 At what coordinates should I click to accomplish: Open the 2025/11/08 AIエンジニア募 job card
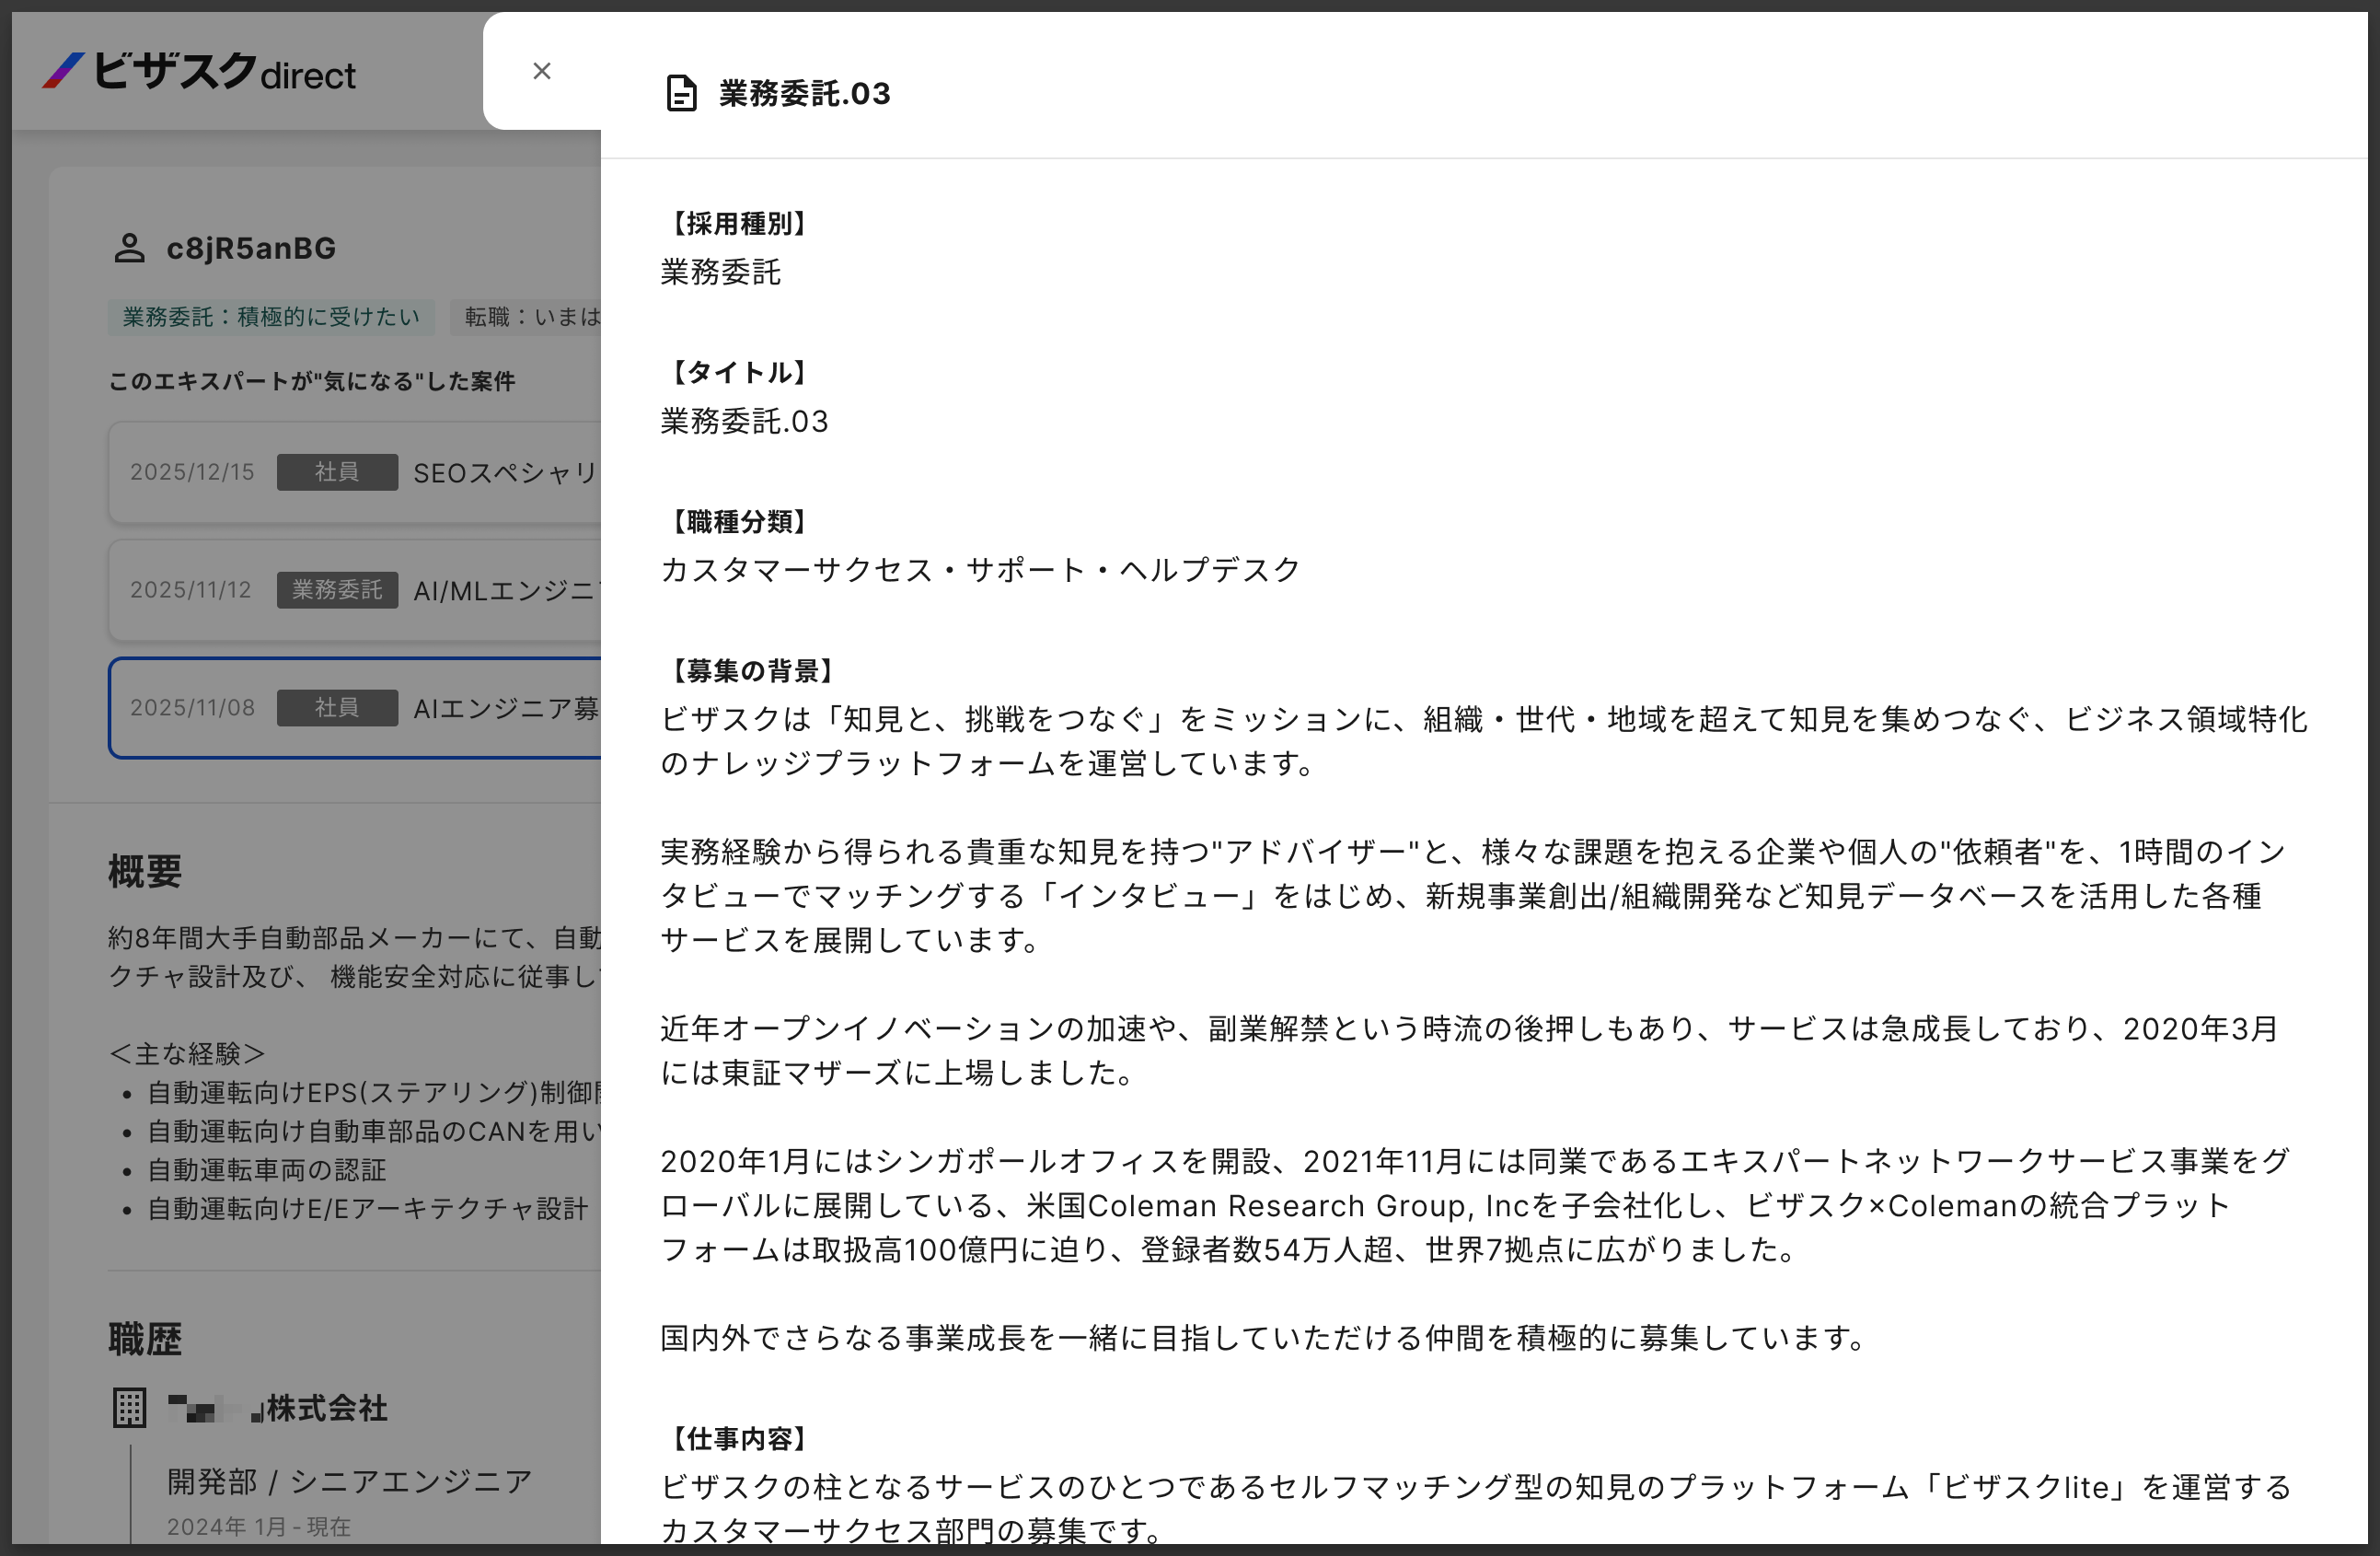(x=355, y=708)
